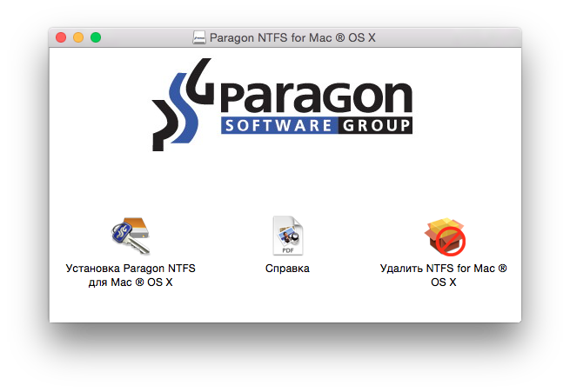Select the label 'Удалить NTFS for Mac ® OS X'
570x392 pixels.
pos(444,276)
